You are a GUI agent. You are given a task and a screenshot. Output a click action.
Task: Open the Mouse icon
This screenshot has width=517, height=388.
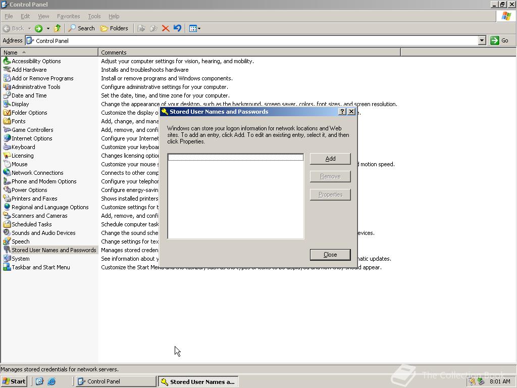(7, 164)
